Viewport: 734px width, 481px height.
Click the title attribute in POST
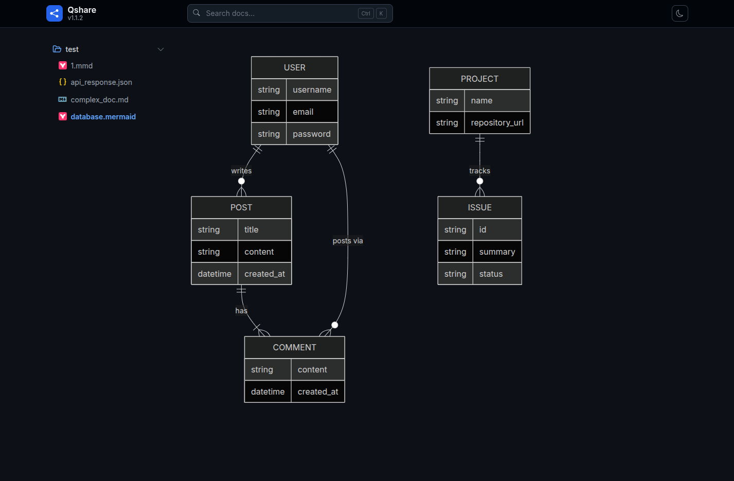[x=264, y=229]
